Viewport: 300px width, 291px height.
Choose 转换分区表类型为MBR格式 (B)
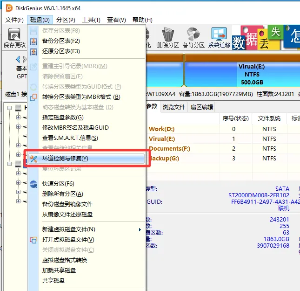(x=87, y=97)
